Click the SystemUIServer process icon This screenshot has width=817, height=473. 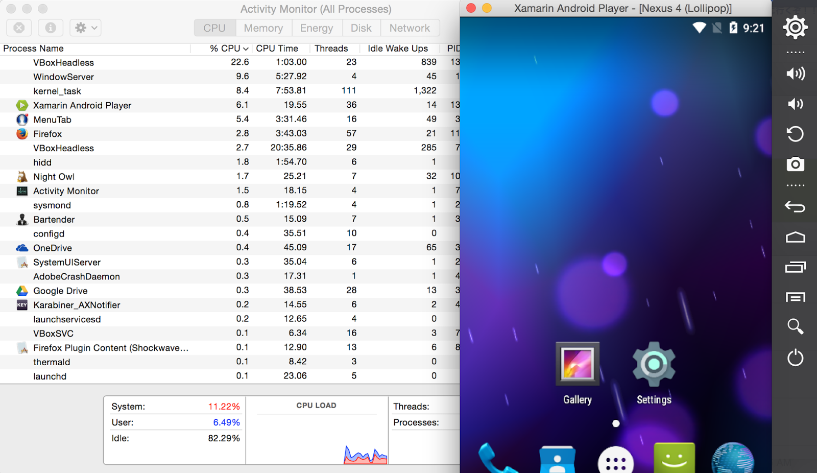(22, 263)
